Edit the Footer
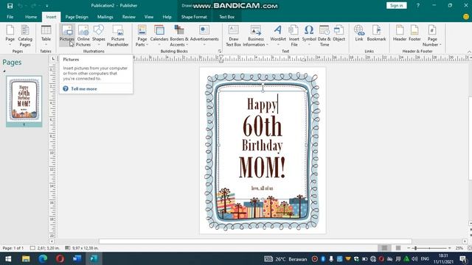Viewport: 472px width, 265px height. tap(414, 34)
